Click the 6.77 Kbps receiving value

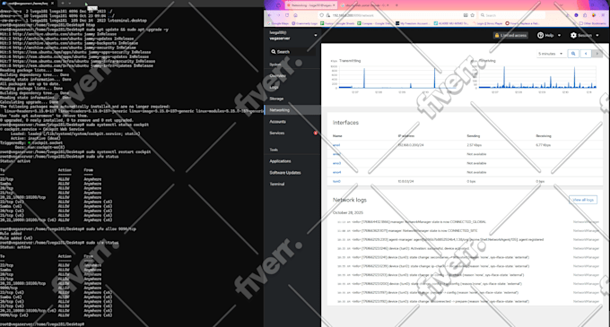click(543, 145)
